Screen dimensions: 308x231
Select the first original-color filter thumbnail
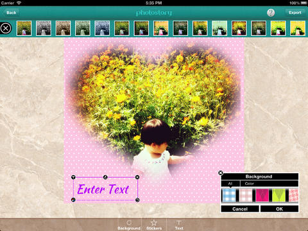[24, 28]
